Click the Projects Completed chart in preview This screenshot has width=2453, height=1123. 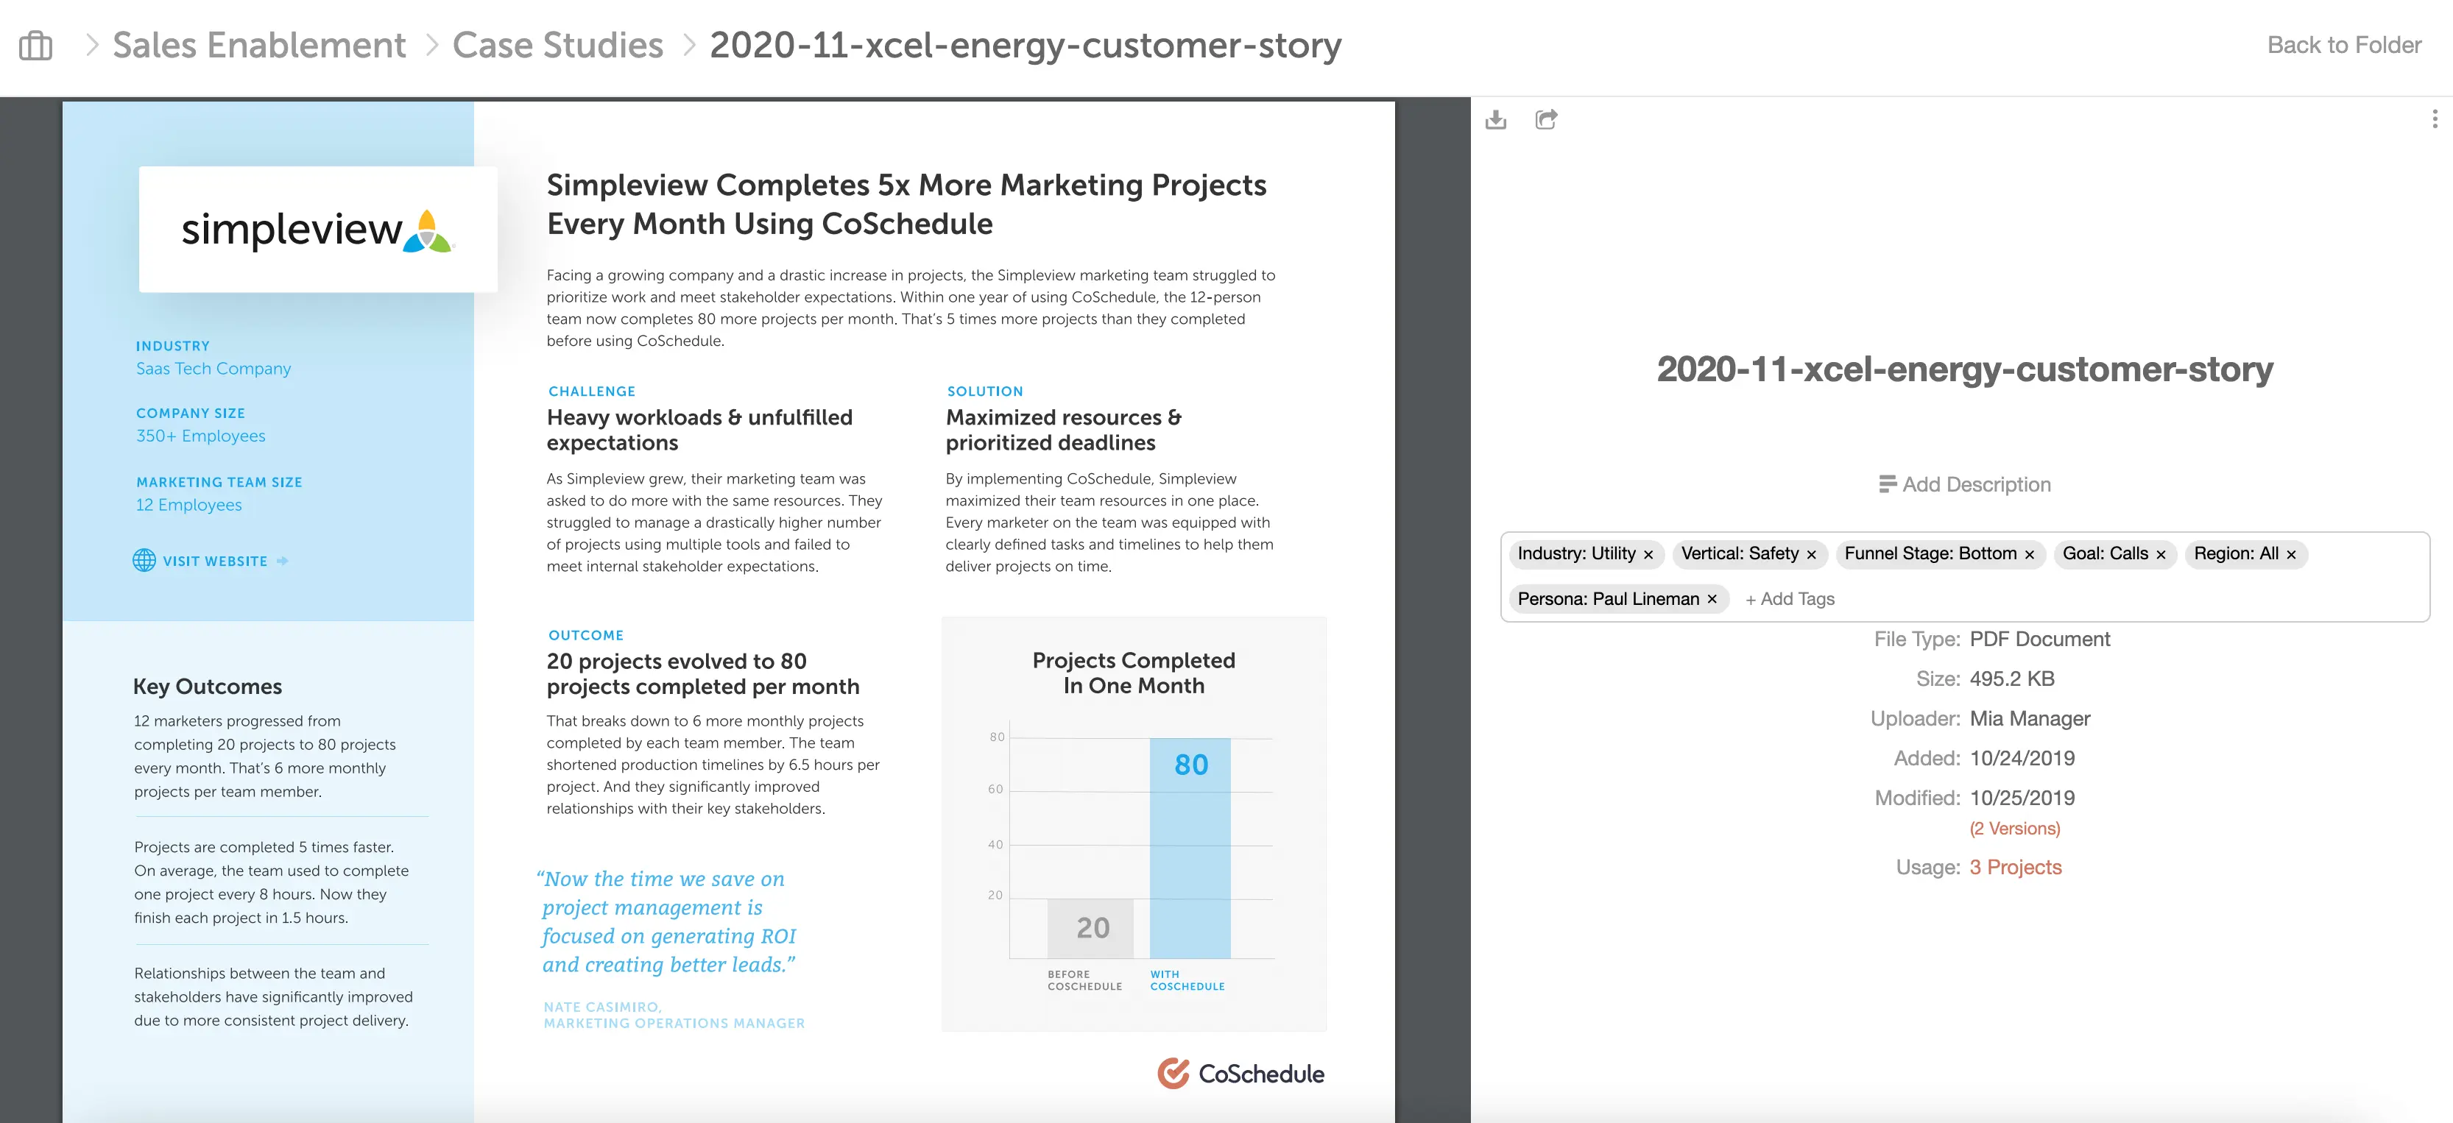(x=1133, y=824)
